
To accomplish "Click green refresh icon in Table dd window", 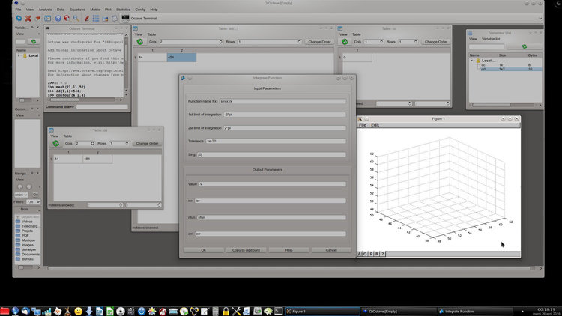I will point(55,143).
